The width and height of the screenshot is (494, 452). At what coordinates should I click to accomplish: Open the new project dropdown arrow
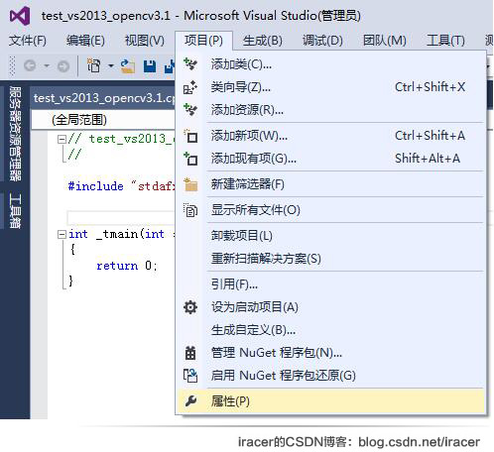[x=111, y=65]
